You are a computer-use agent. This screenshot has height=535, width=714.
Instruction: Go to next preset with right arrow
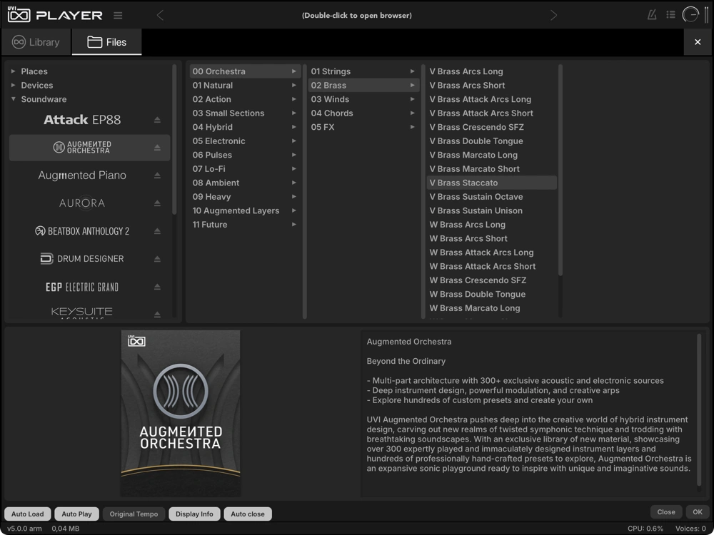(554, 16)
